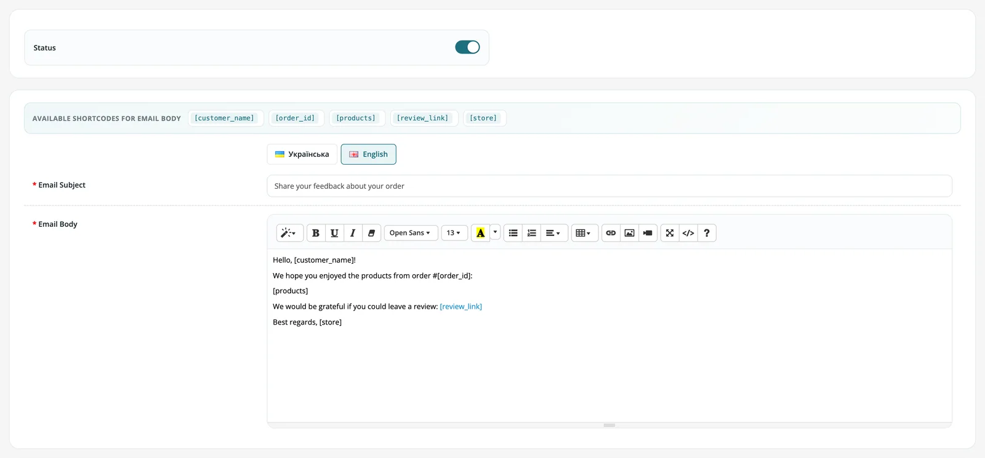
Task: Click the '[products]' line in email body
Action: click(x=291, y=291)
